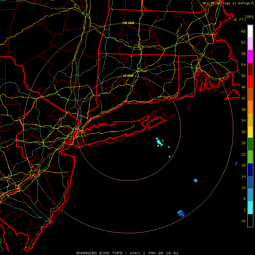This screenshot has width=255, height=255.
Task: Click the largest cyan echo cluster offshore
Action: click(x=159, y=142)
